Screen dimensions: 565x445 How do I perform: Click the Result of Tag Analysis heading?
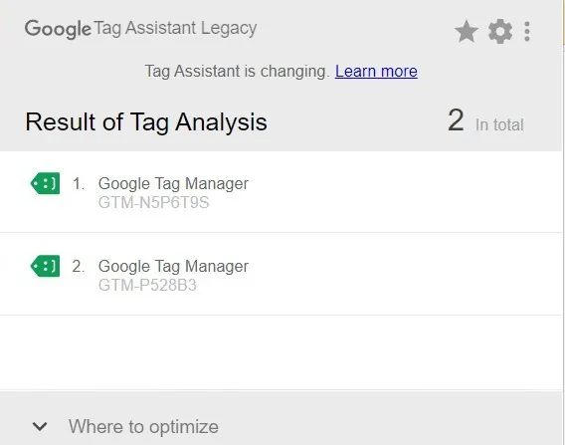click(x=146, y=121)
